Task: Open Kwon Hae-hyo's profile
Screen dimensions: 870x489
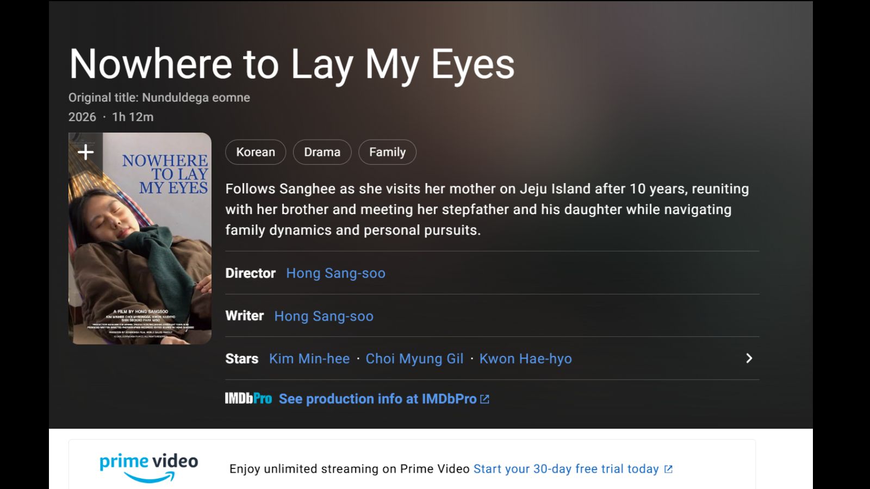Action: click(526, 359)
